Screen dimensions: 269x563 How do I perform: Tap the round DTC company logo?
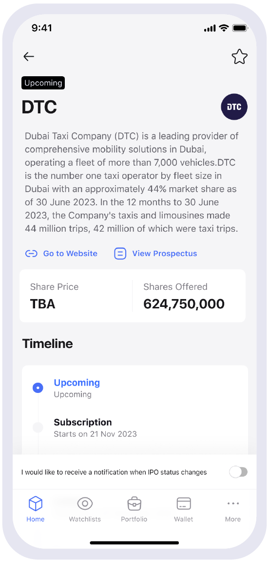(234, 107)
